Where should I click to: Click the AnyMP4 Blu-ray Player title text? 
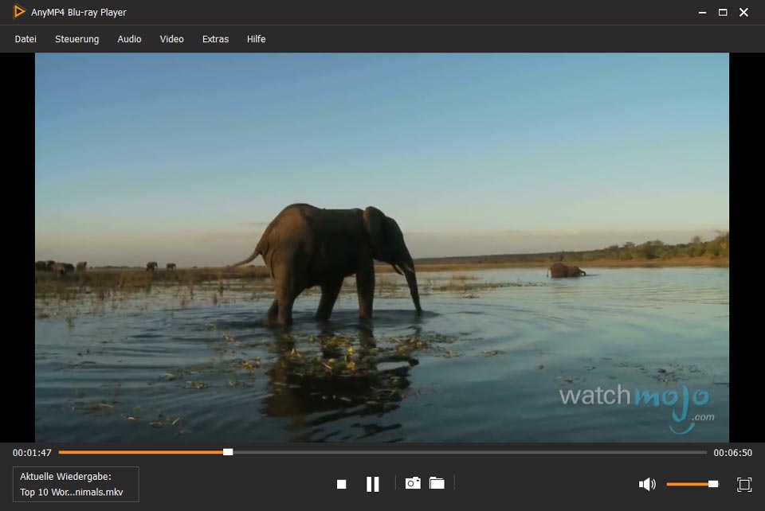(79, 12)
